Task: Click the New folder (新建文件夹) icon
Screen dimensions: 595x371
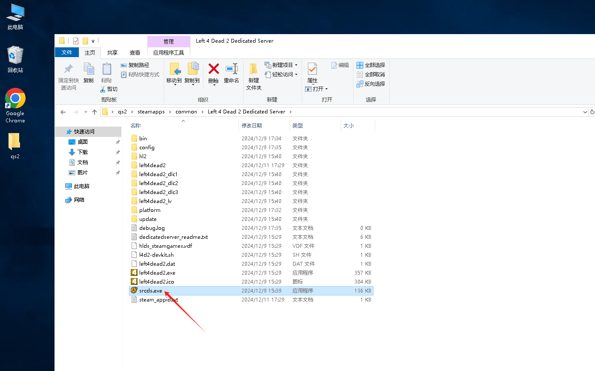Action: click(253, 69)
